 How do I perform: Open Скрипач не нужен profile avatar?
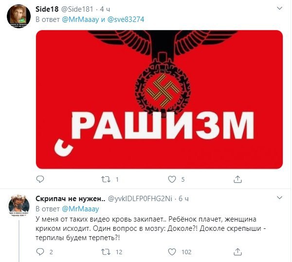pyautogui.click(x=18, y=206)
